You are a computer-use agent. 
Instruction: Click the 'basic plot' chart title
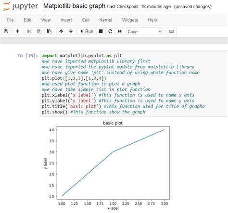coord(113,123)
